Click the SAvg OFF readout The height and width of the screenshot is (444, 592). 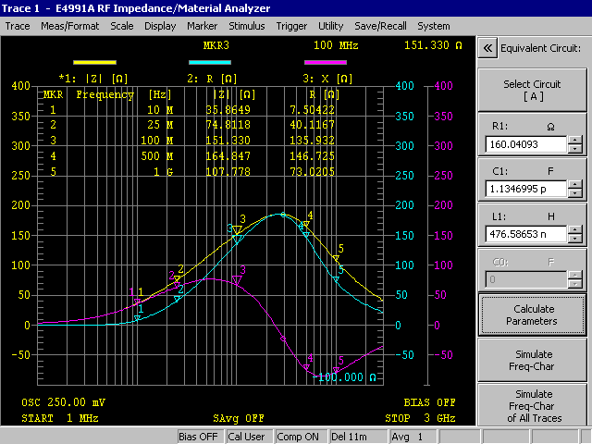pos(239,418)
